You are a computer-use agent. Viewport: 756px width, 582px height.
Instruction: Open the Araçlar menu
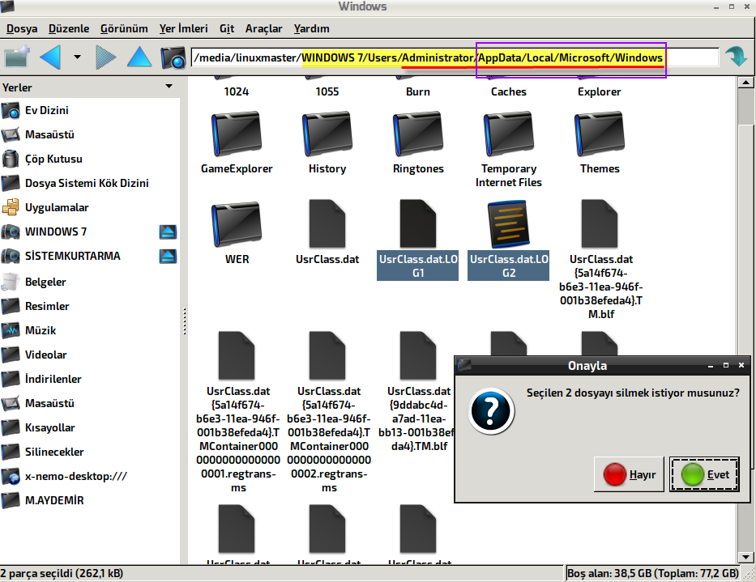pyautogui.click(x=263, y=28)
